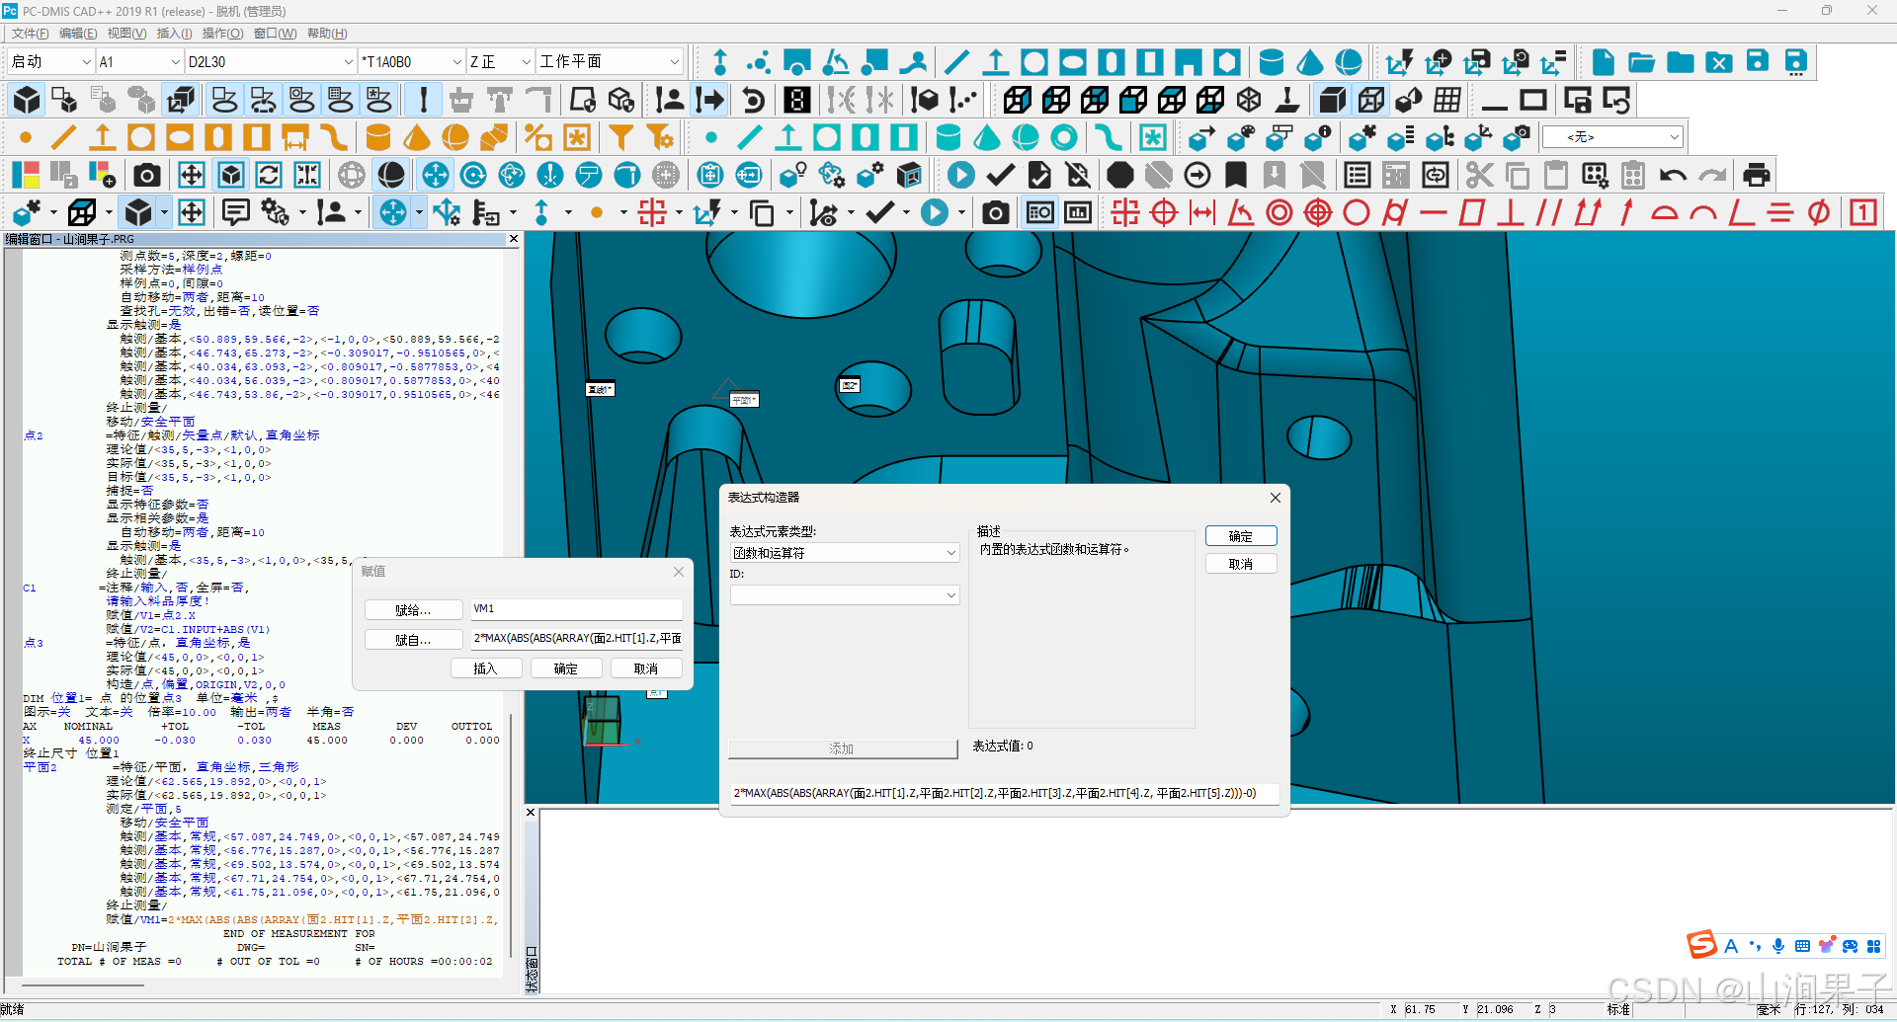Click the printer icon
Viewport: 1897px width, 1022px height.
1756,176
